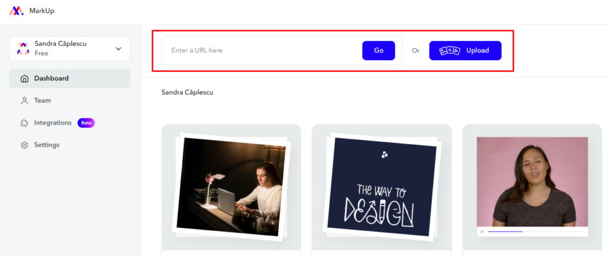Open the Integrations menu item
The height and width of the screenshot is (256, 609).
[70, 123]
